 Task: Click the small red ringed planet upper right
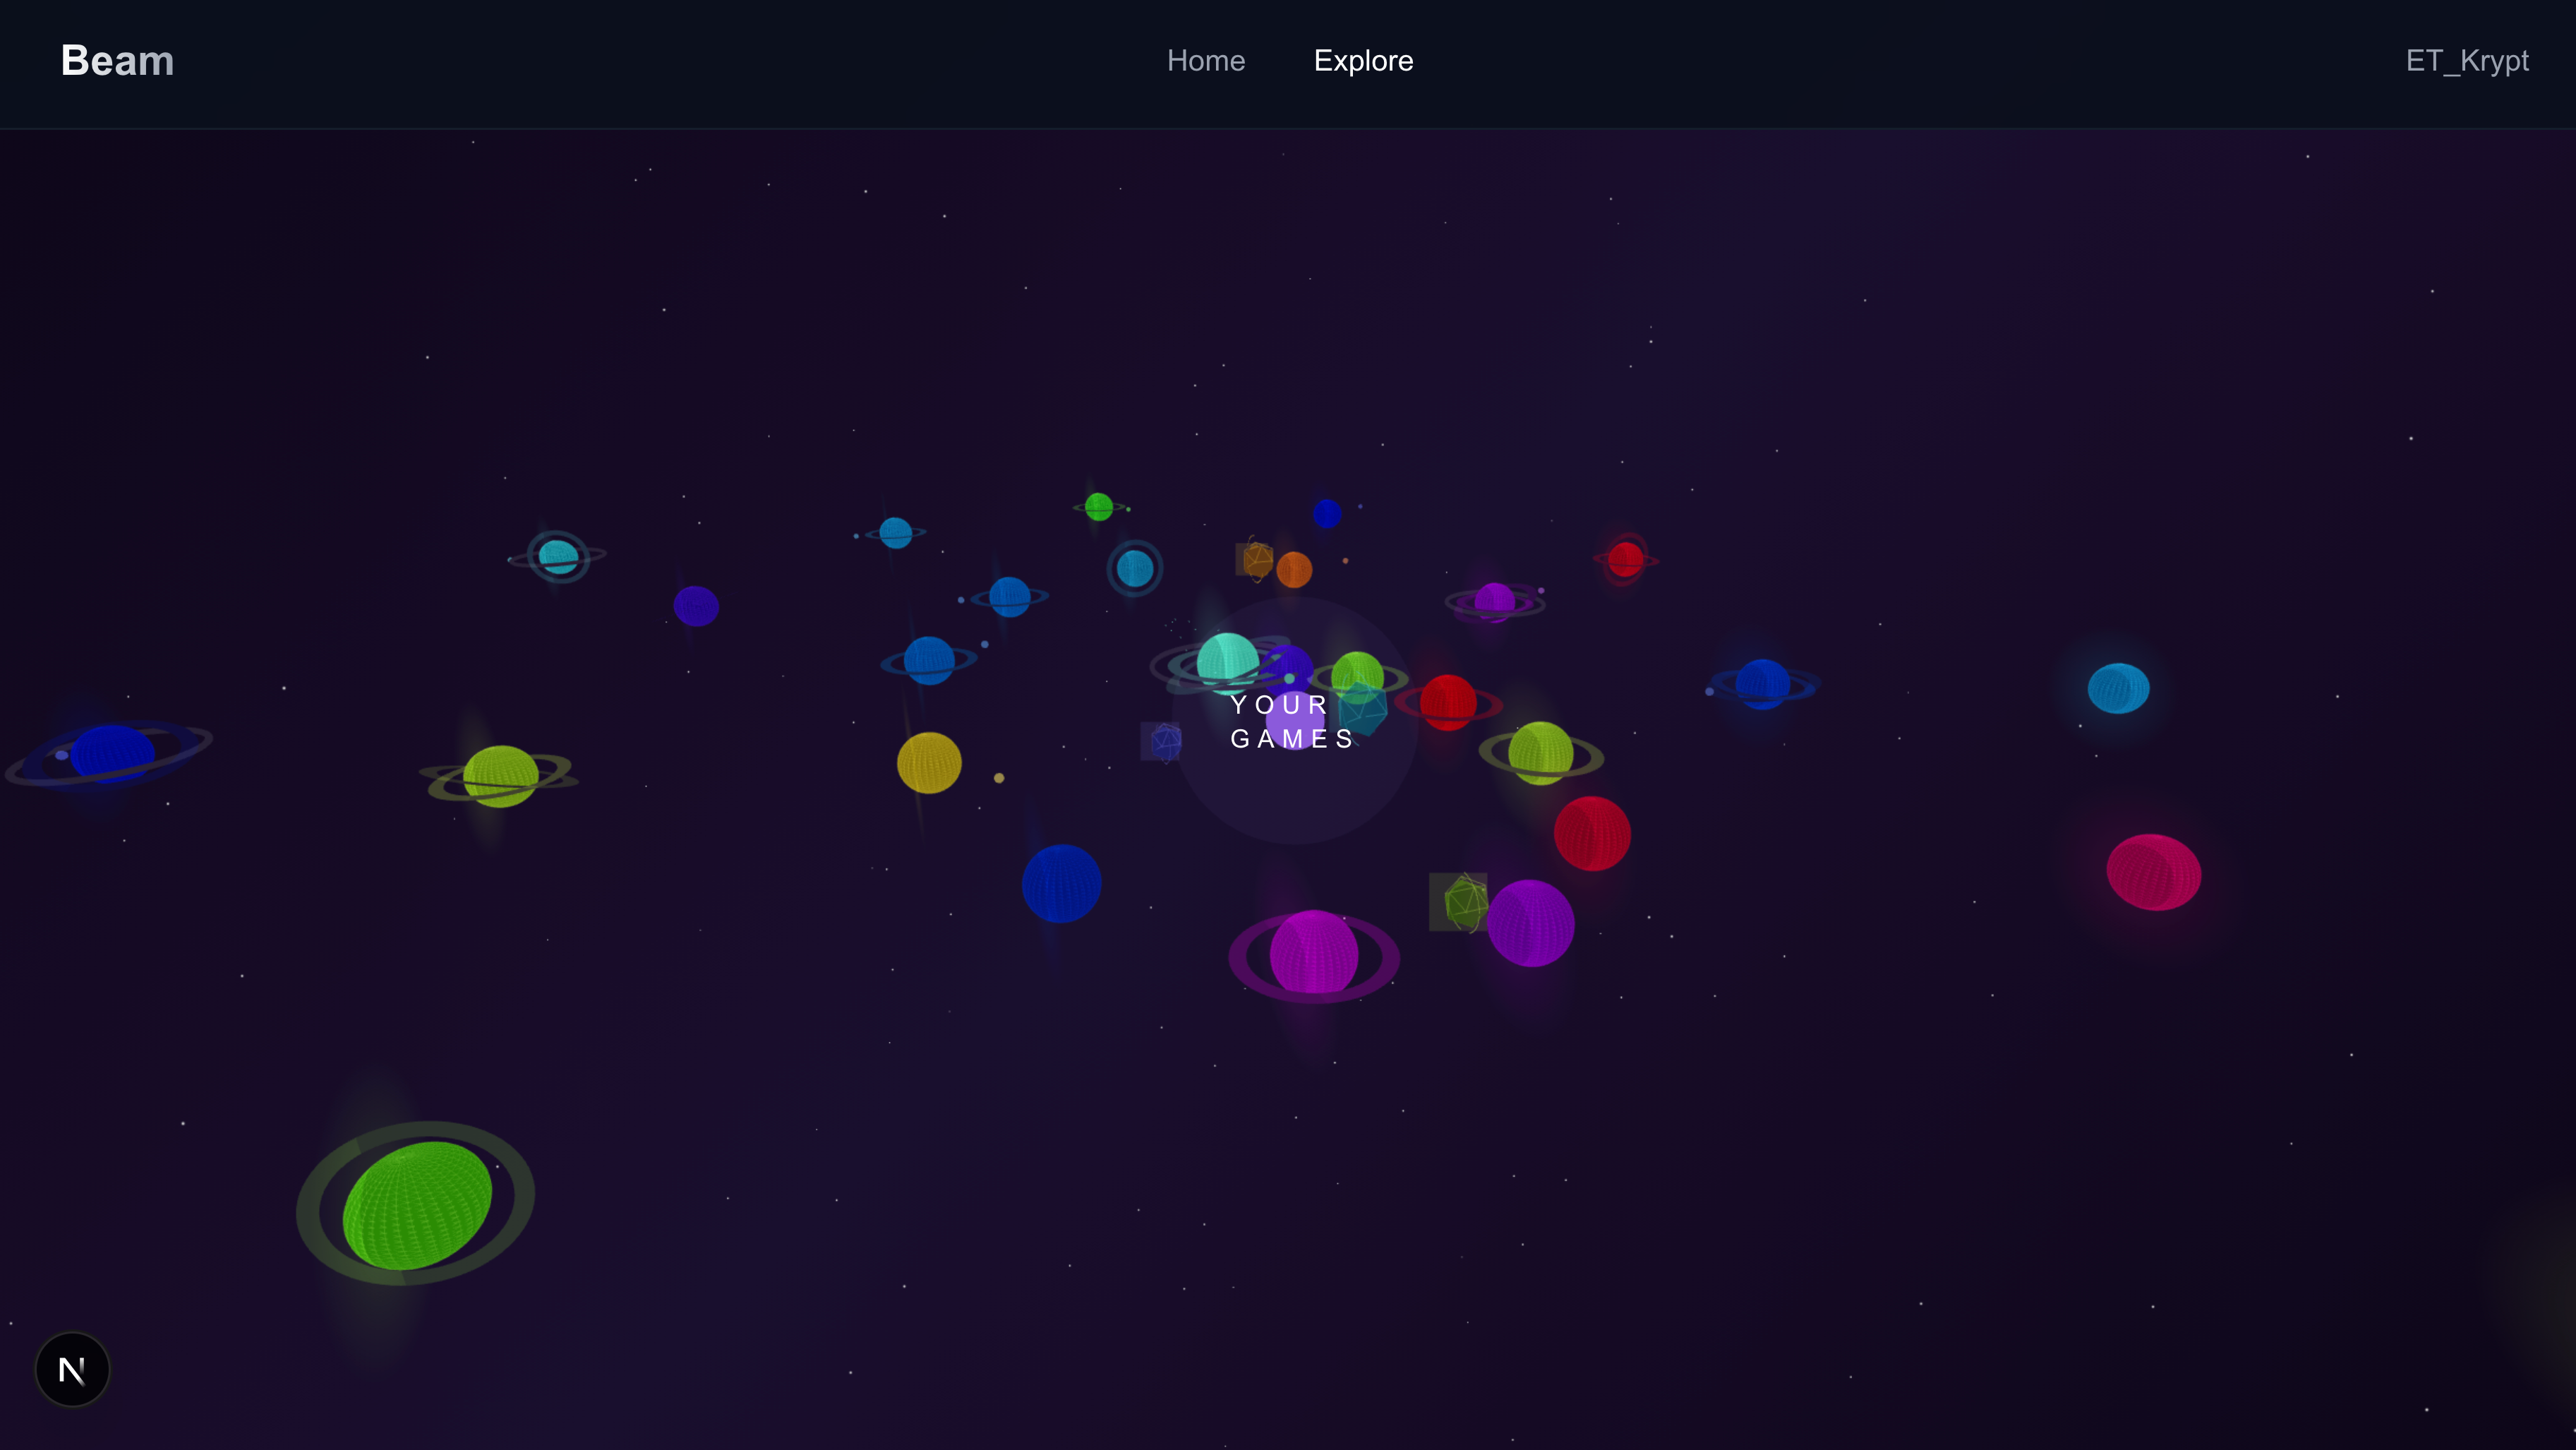pos(1625,559)
